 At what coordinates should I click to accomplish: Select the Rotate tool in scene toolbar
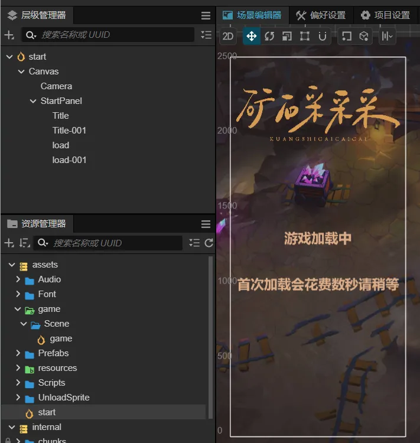269,36
